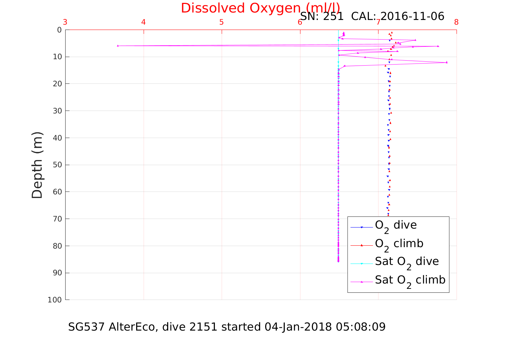
Task: Select the 'O2 dive' legend label
Action: (x=396, y=225)
